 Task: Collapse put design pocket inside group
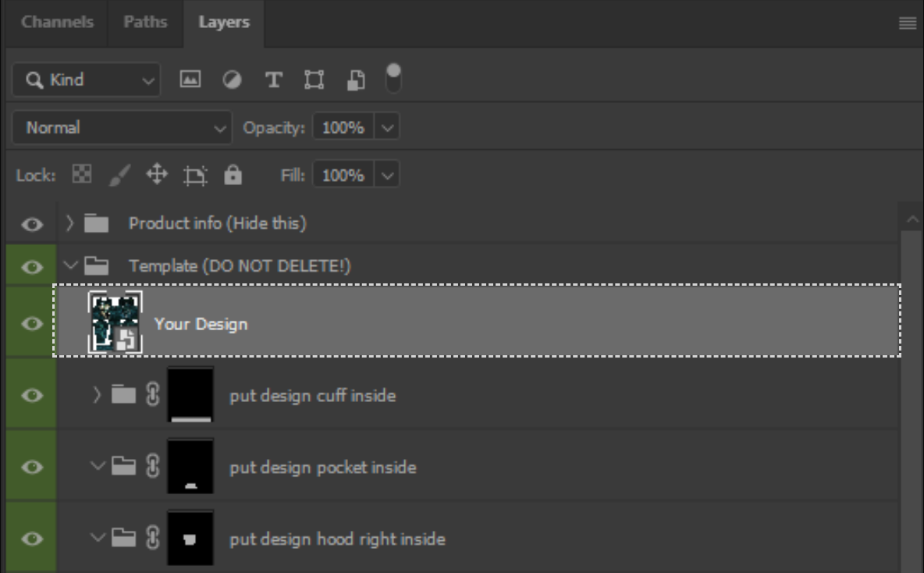98,466
